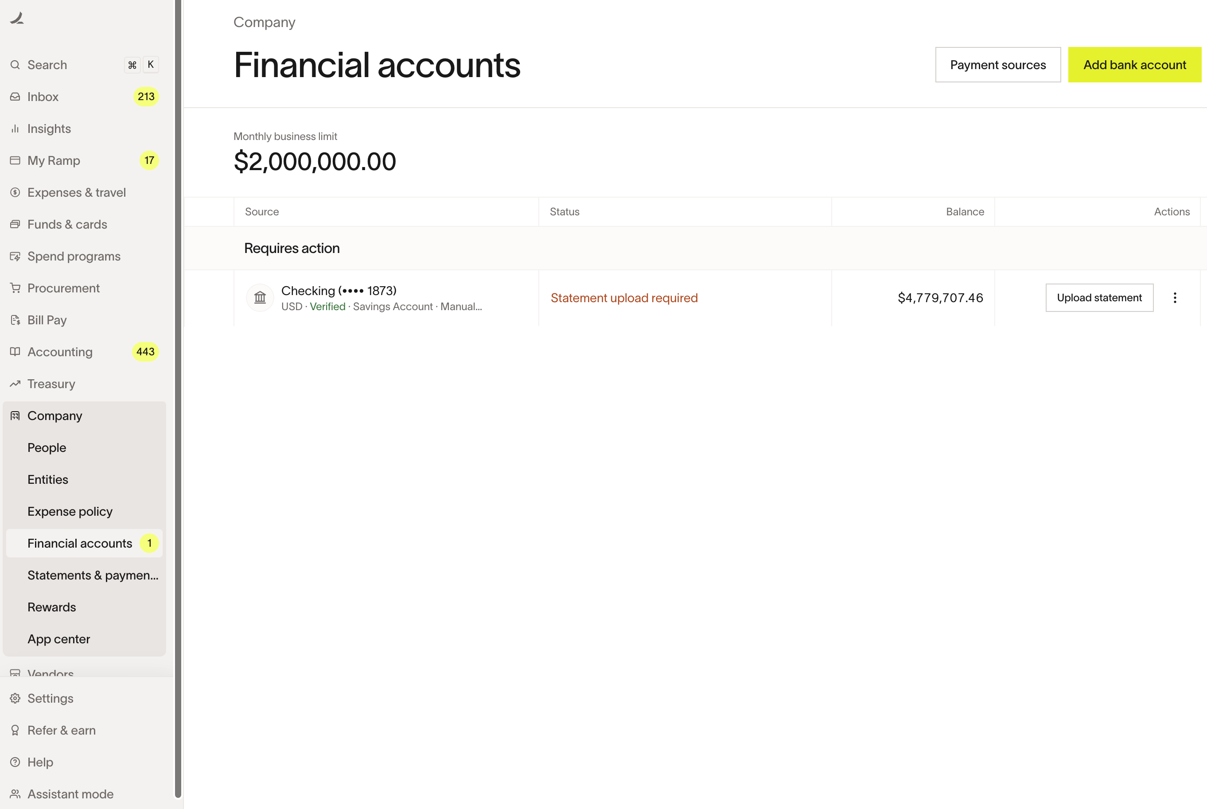Click the bank icon beside Checking account

coord(260,298)
